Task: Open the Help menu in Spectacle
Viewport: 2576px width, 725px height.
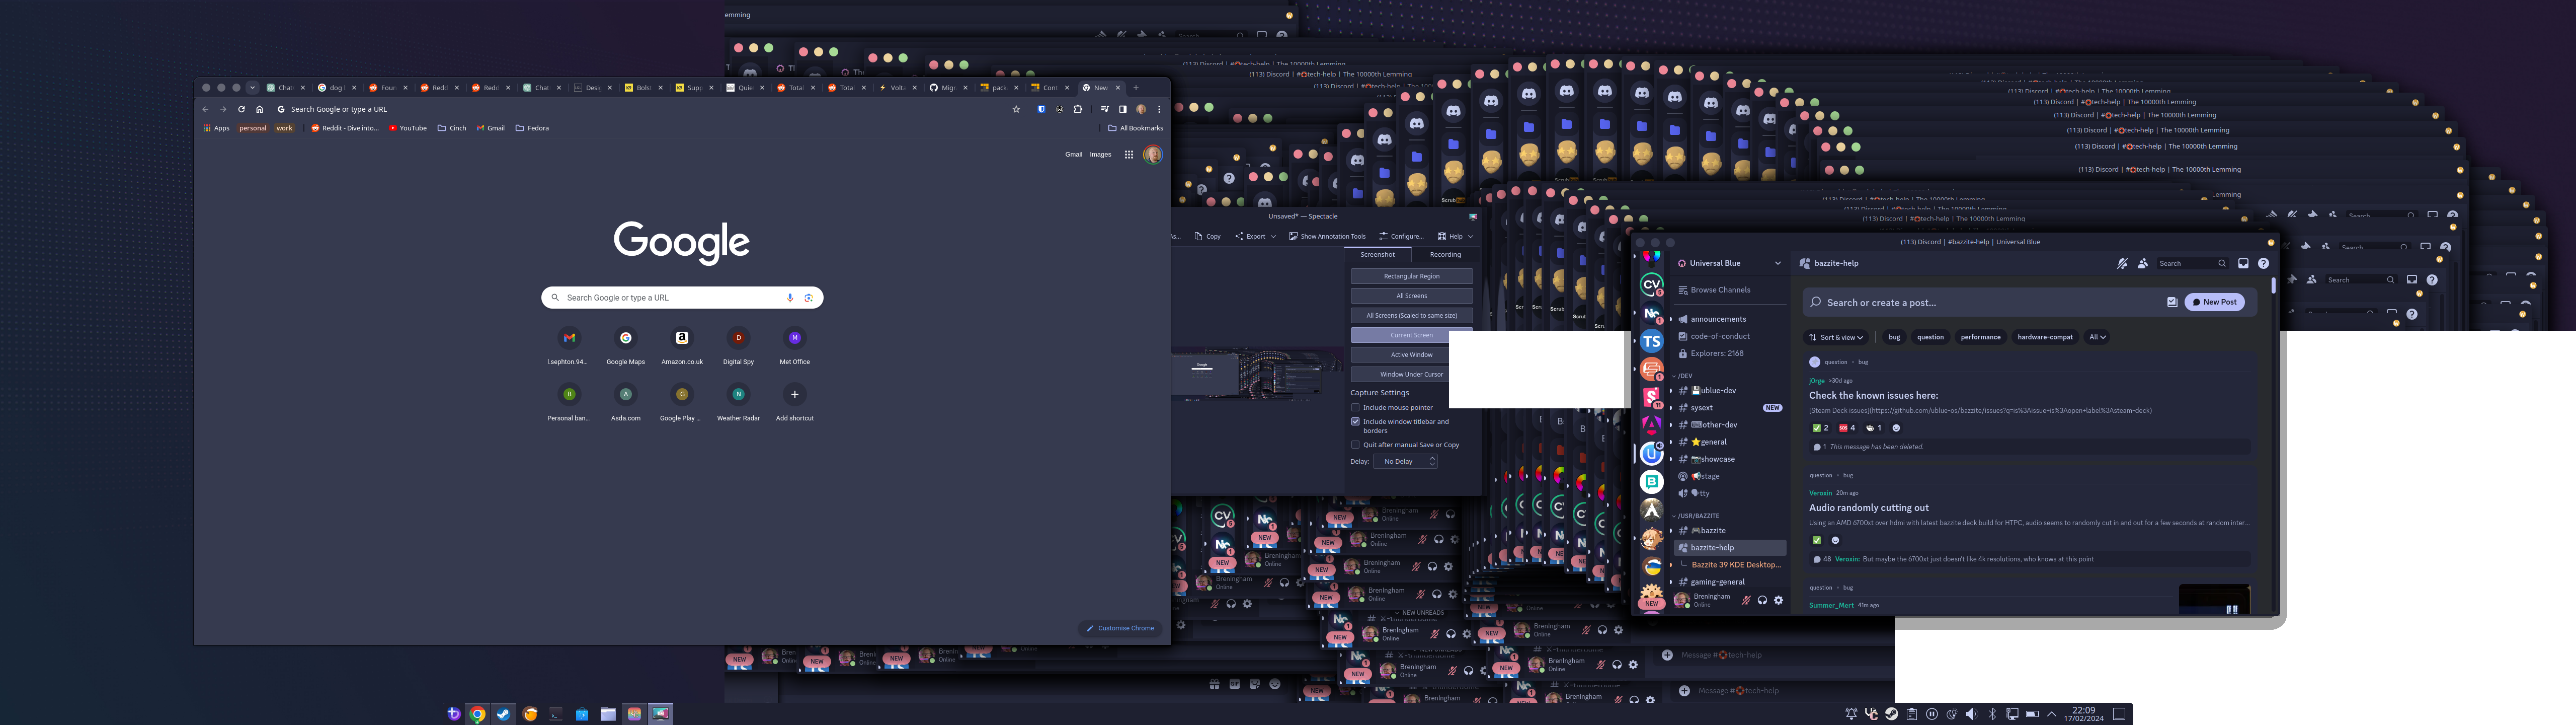Action: 1455,236
